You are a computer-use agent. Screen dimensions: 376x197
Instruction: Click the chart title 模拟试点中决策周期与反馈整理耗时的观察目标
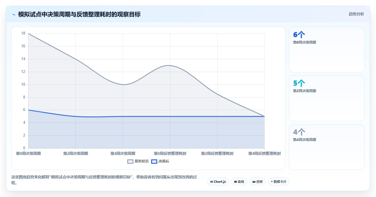point(79,14)
